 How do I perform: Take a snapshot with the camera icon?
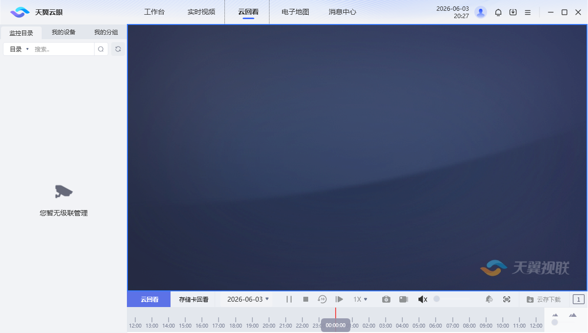(386, 299)
